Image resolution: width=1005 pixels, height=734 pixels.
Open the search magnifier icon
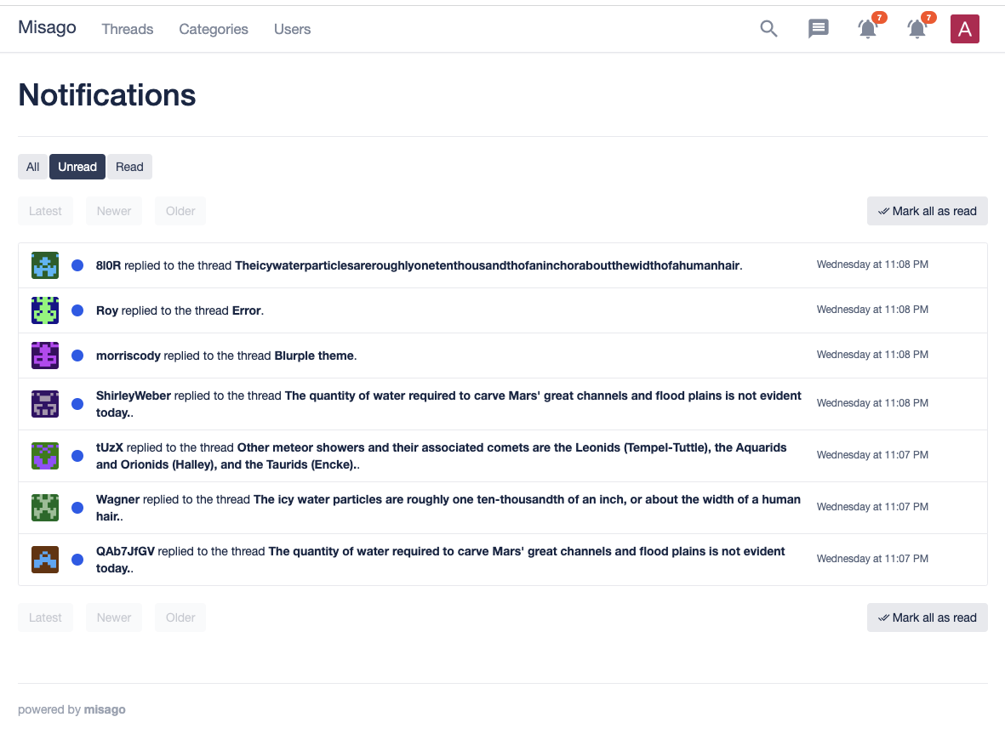pyautogui.click(x=768, y=29)
